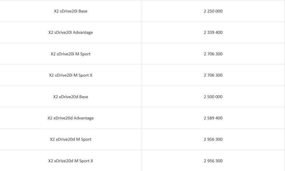The height and width of the screenshot is (171, 285).
Task: Click the 2 500 000 price value
Action: coord(213,97)
